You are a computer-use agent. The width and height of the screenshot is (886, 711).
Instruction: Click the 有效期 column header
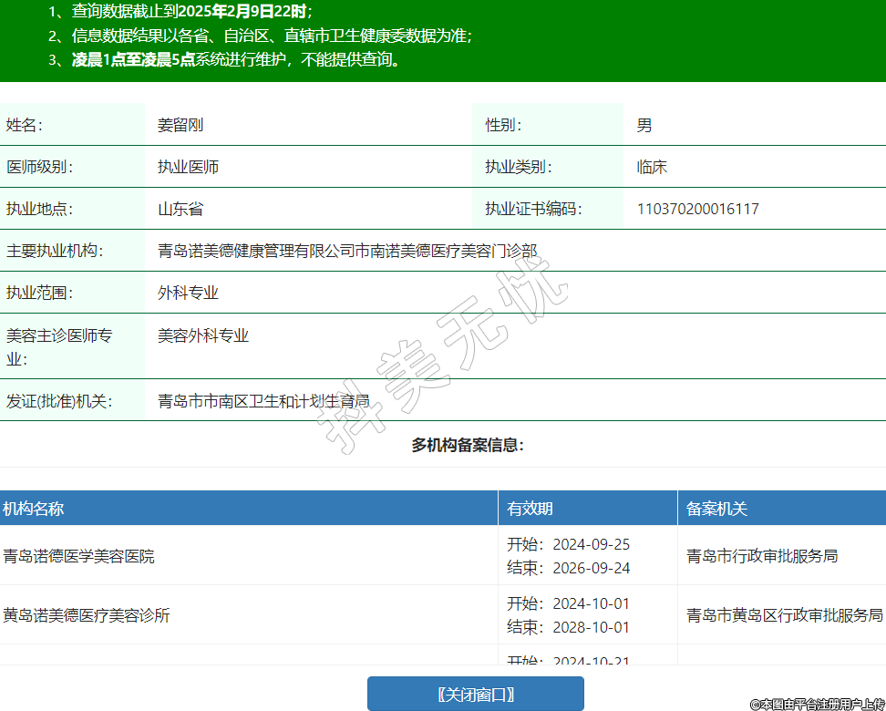(x=530, y=509)
